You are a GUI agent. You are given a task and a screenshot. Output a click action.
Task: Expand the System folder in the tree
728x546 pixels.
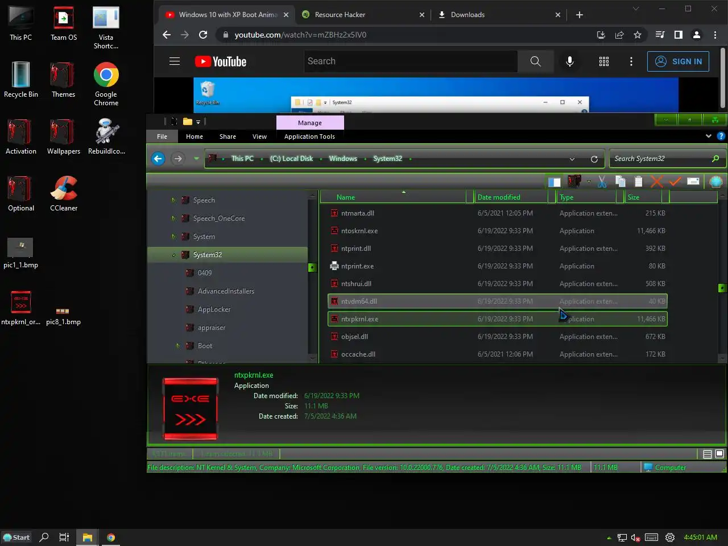click(x=173, y=237)
